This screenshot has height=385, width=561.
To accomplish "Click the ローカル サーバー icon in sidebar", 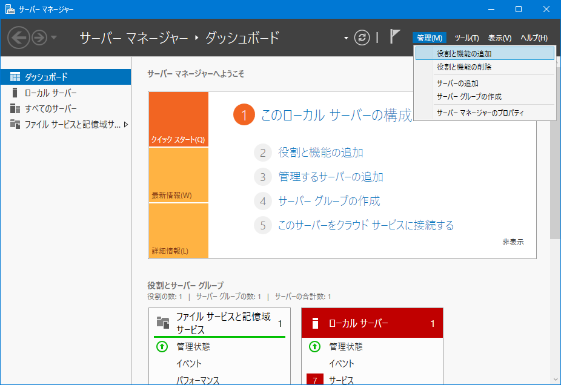I will click(15, 93).
